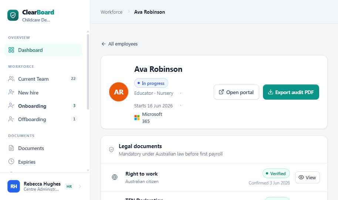Click the back arrow beside All employees
Screen dimensions: 338x200
(x=104, y=44)
